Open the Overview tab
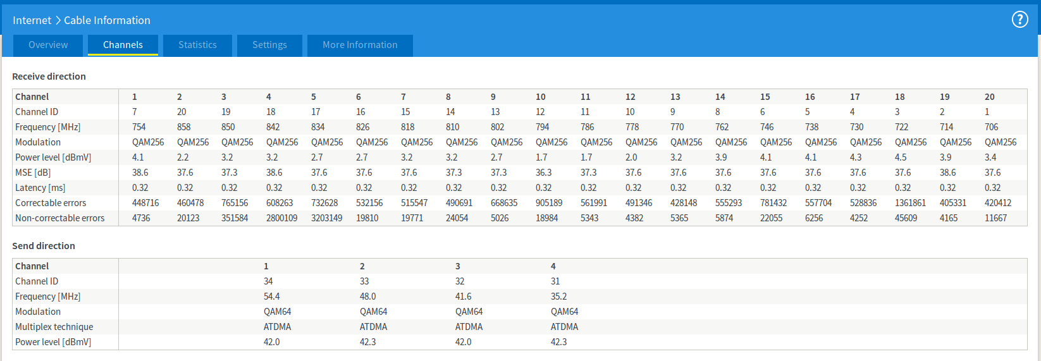Screen dimensions: 1041x361 point(48,45)
